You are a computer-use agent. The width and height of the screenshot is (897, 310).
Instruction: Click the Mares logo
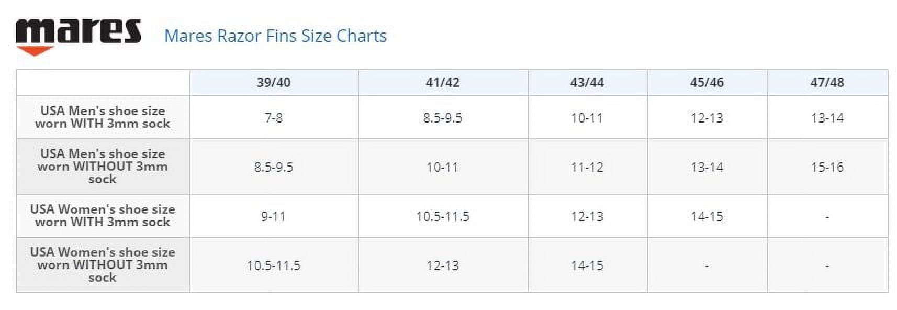click(79, 37)
